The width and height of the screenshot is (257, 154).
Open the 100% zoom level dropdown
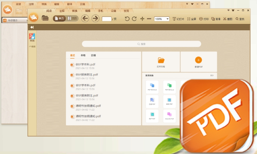pyautogui.click(x=162, y=19)
